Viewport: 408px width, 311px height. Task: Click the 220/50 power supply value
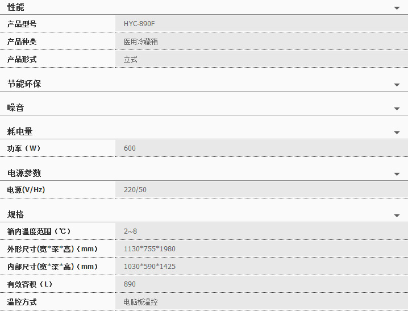pyautogui.click(x=135, y=190)
